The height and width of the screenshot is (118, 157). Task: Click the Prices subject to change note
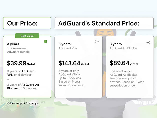[x=23, y=103]
